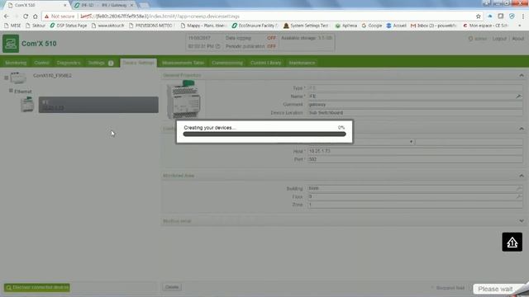Switch to the IFE Gateway browser tab
The height and width of the screenshot is (297, 529).
pyautogui.click(x=104, y=5)
